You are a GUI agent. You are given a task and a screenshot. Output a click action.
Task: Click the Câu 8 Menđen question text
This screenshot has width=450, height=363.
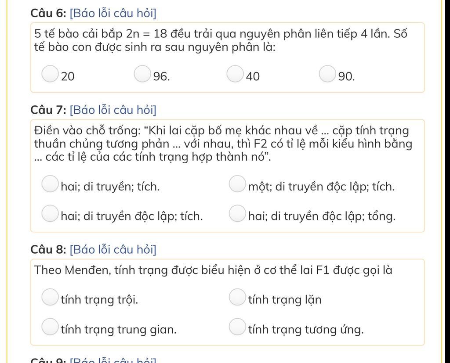(213, 270)
